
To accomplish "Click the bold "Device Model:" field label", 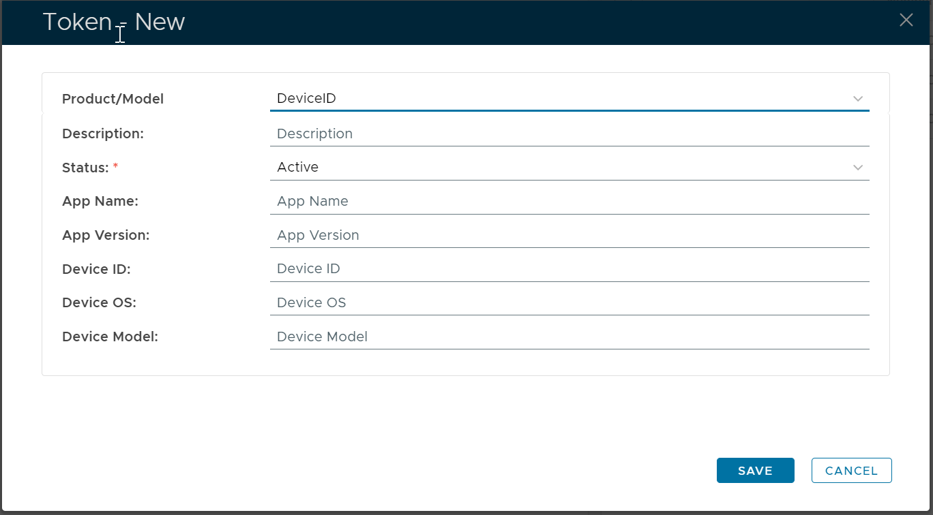I will 110,337.
